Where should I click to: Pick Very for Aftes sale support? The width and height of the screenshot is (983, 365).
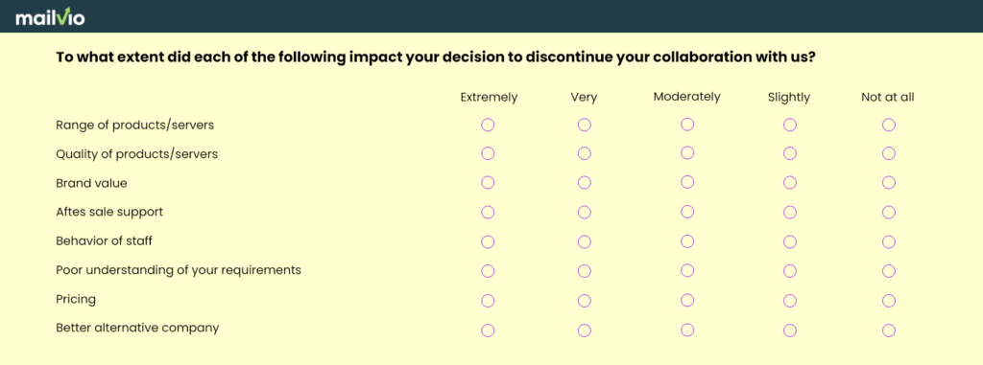coord(585,213)
